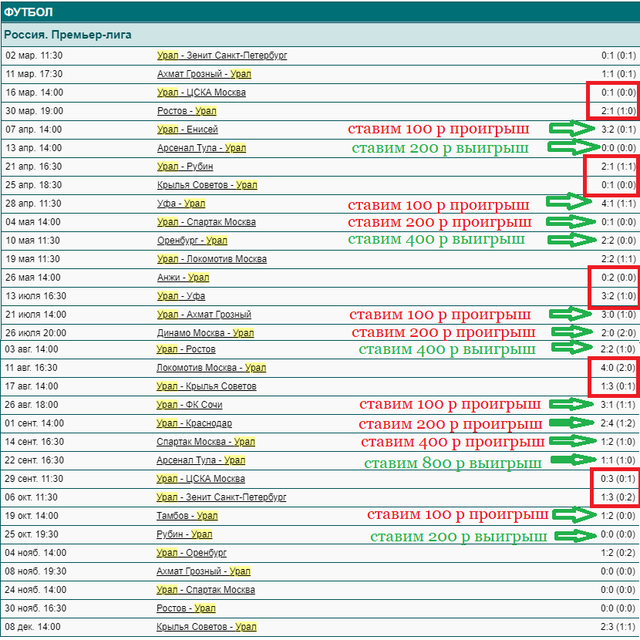Click the date cell 08 дек. 14:00
This screenshot has height=640, width=640.
click(x=32, y=627)
